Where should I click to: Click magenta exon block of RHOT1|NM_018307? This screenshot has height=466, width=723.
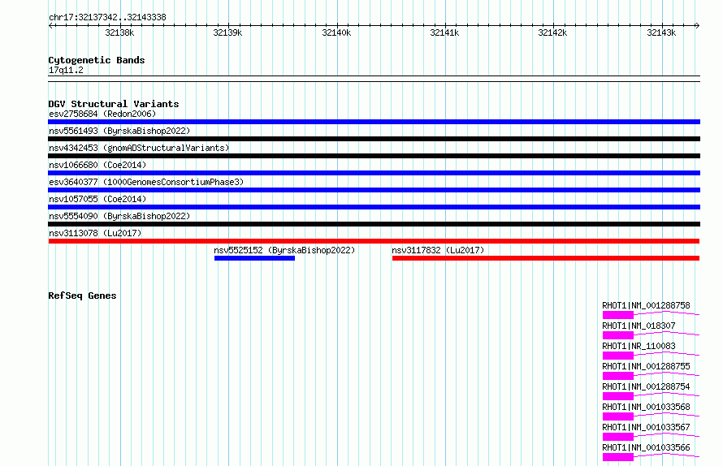pyautogui.click(x=618, y=335)
